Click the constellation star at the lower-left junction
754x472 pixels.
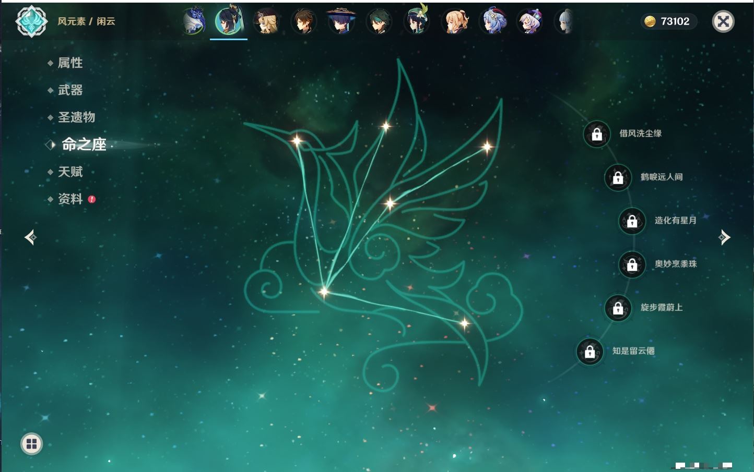pos(324,292)
